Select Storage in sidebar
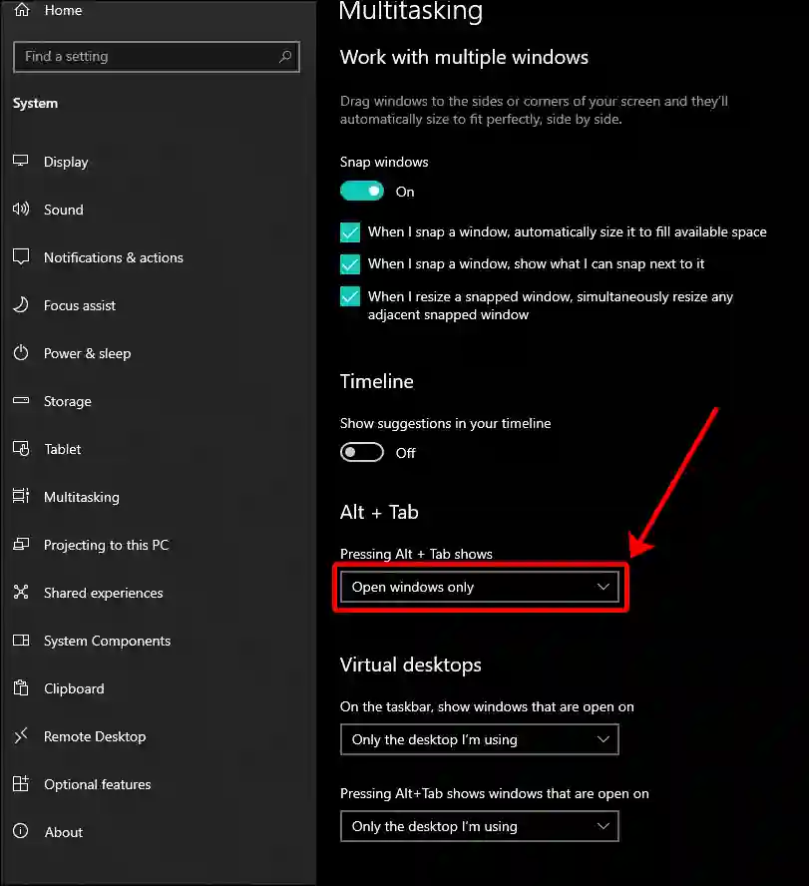This screenshot has height=886, width=809. (x=68, y=402)
